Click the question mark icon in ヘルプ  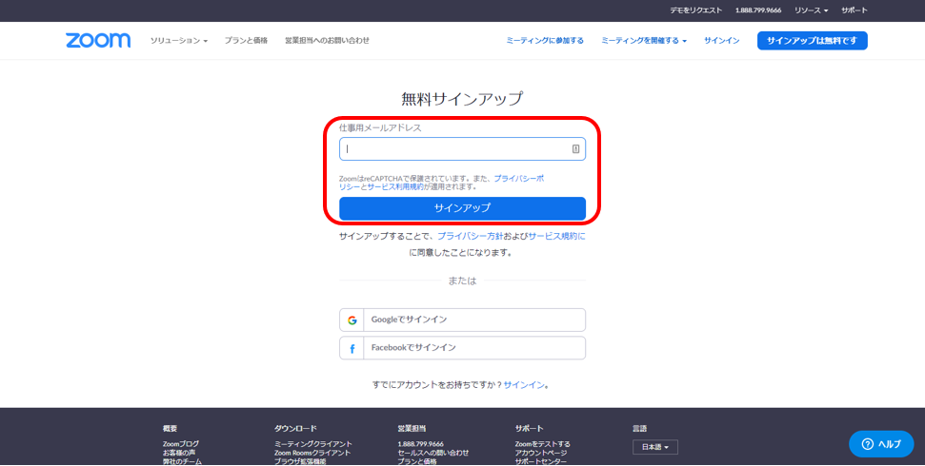tap(867, 444)
